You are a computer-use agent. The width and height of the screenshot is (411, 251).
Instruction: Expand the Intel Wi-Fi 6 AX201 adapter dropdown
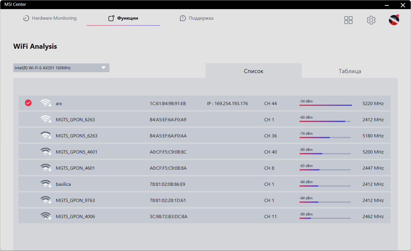(x=61, y=68)
